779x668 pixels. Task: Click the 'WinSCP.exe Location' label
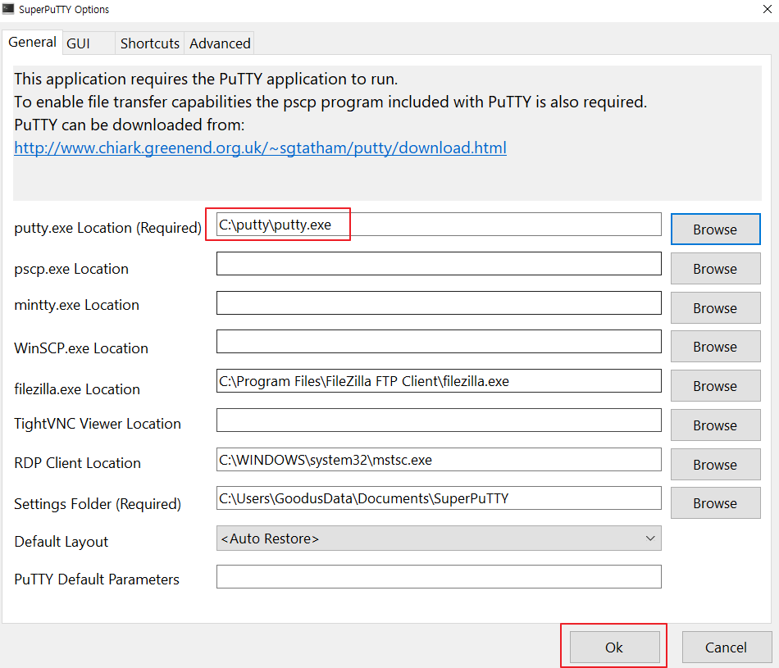81,348
